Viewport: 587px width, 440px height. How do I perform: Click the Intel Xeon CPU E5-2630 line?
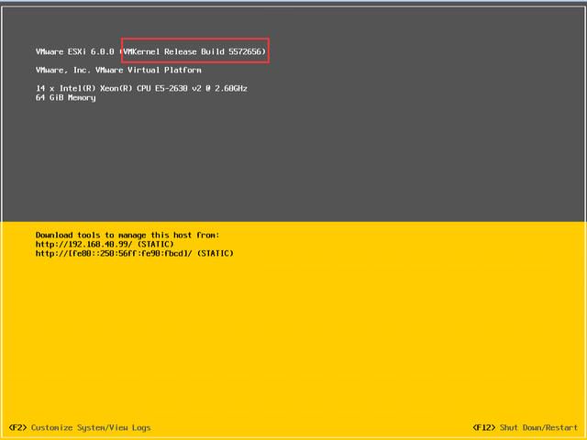click(141, 88)
